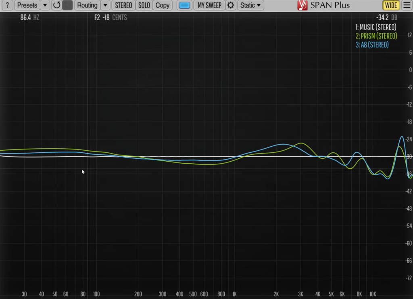Click the -72 dB scale label
The height and width of the screenshot is (299, 413).
click(x=409, y=278)
